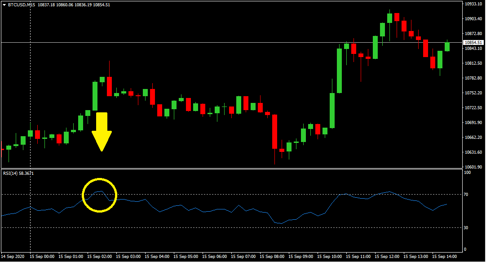The width and height of the screenshot is (486, 262).
Task: Click the 15 Sep 07:00 time label
Action: click(243, 257)
